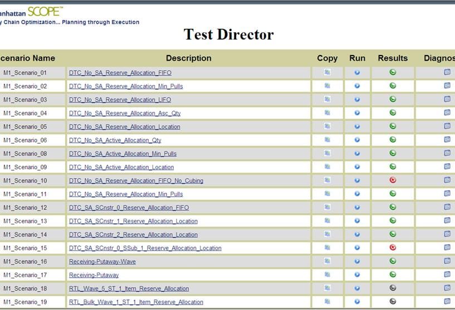This screenshot has width=455, height=310.
Task: Open RTL_Wave_5_ST_1_Item_Reserve_Allocation link
Action: (x=129, y=288)
